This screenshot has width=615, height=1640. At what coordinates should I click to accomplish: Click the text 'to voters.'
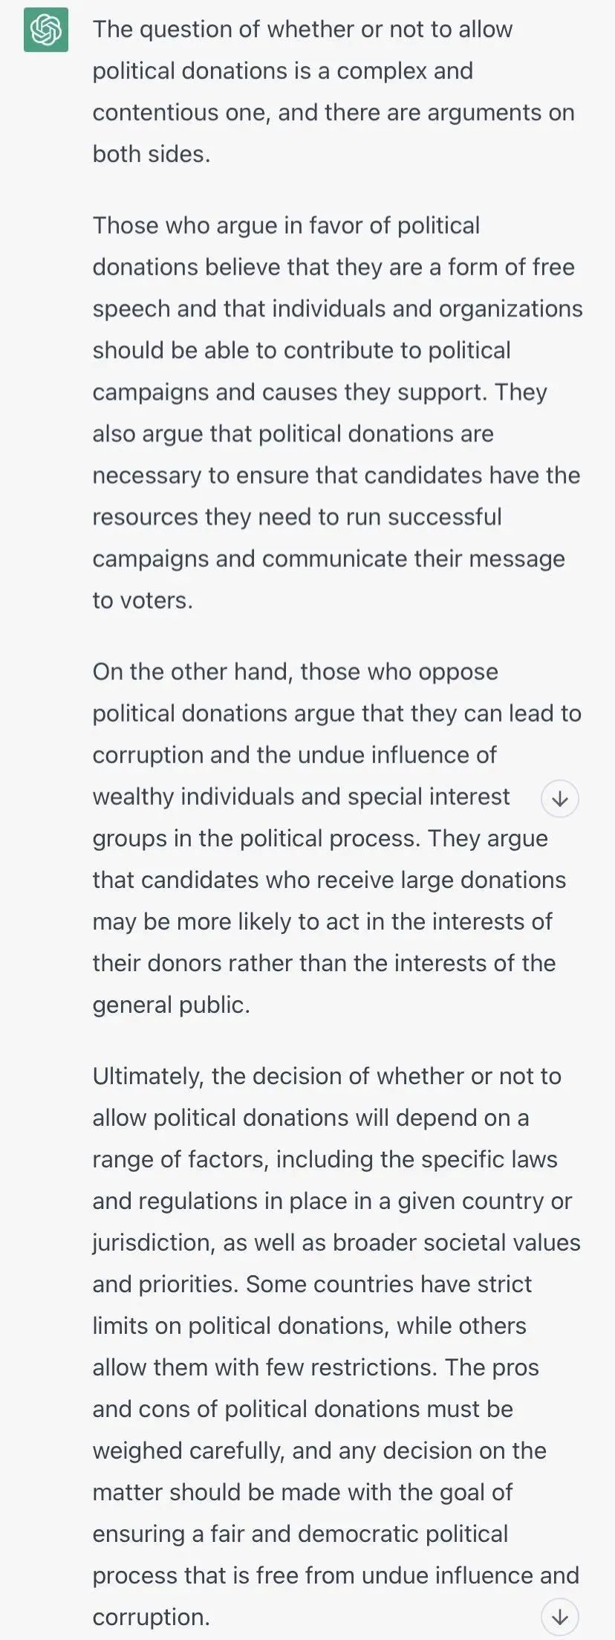pyautogui.click(x=143, y=600)
